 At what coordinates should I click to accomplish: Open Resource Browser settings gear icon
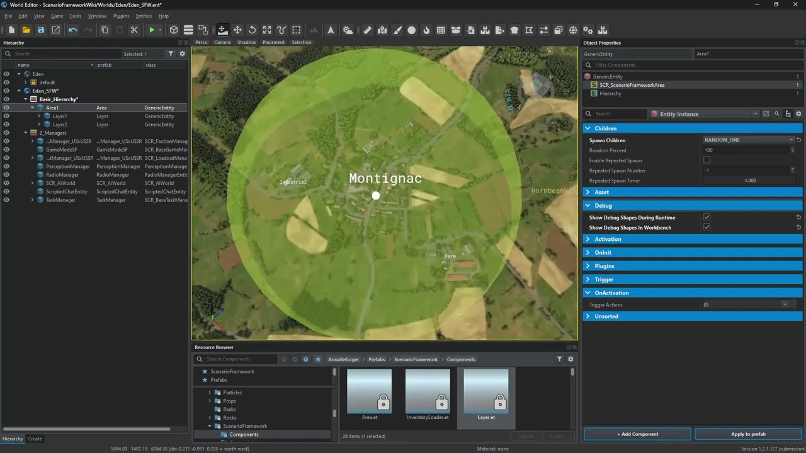(x=570, y=359)
